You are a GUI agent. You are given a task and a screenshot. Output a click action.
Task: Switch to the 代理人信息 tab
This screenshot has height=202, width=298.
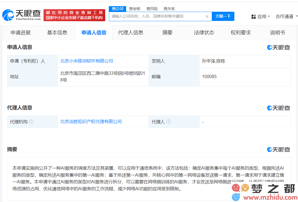tap(131, 33)
